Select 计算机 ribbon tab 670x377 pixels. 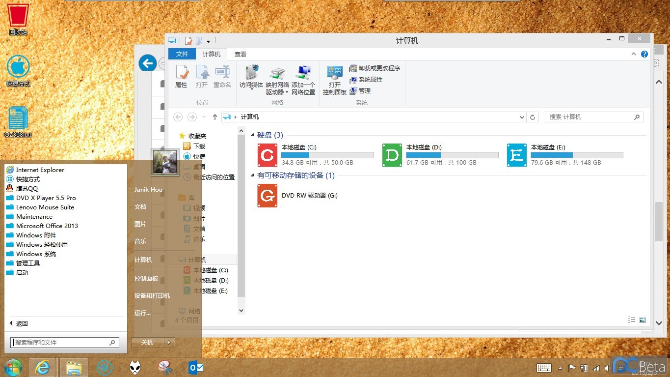pos(212,54)
